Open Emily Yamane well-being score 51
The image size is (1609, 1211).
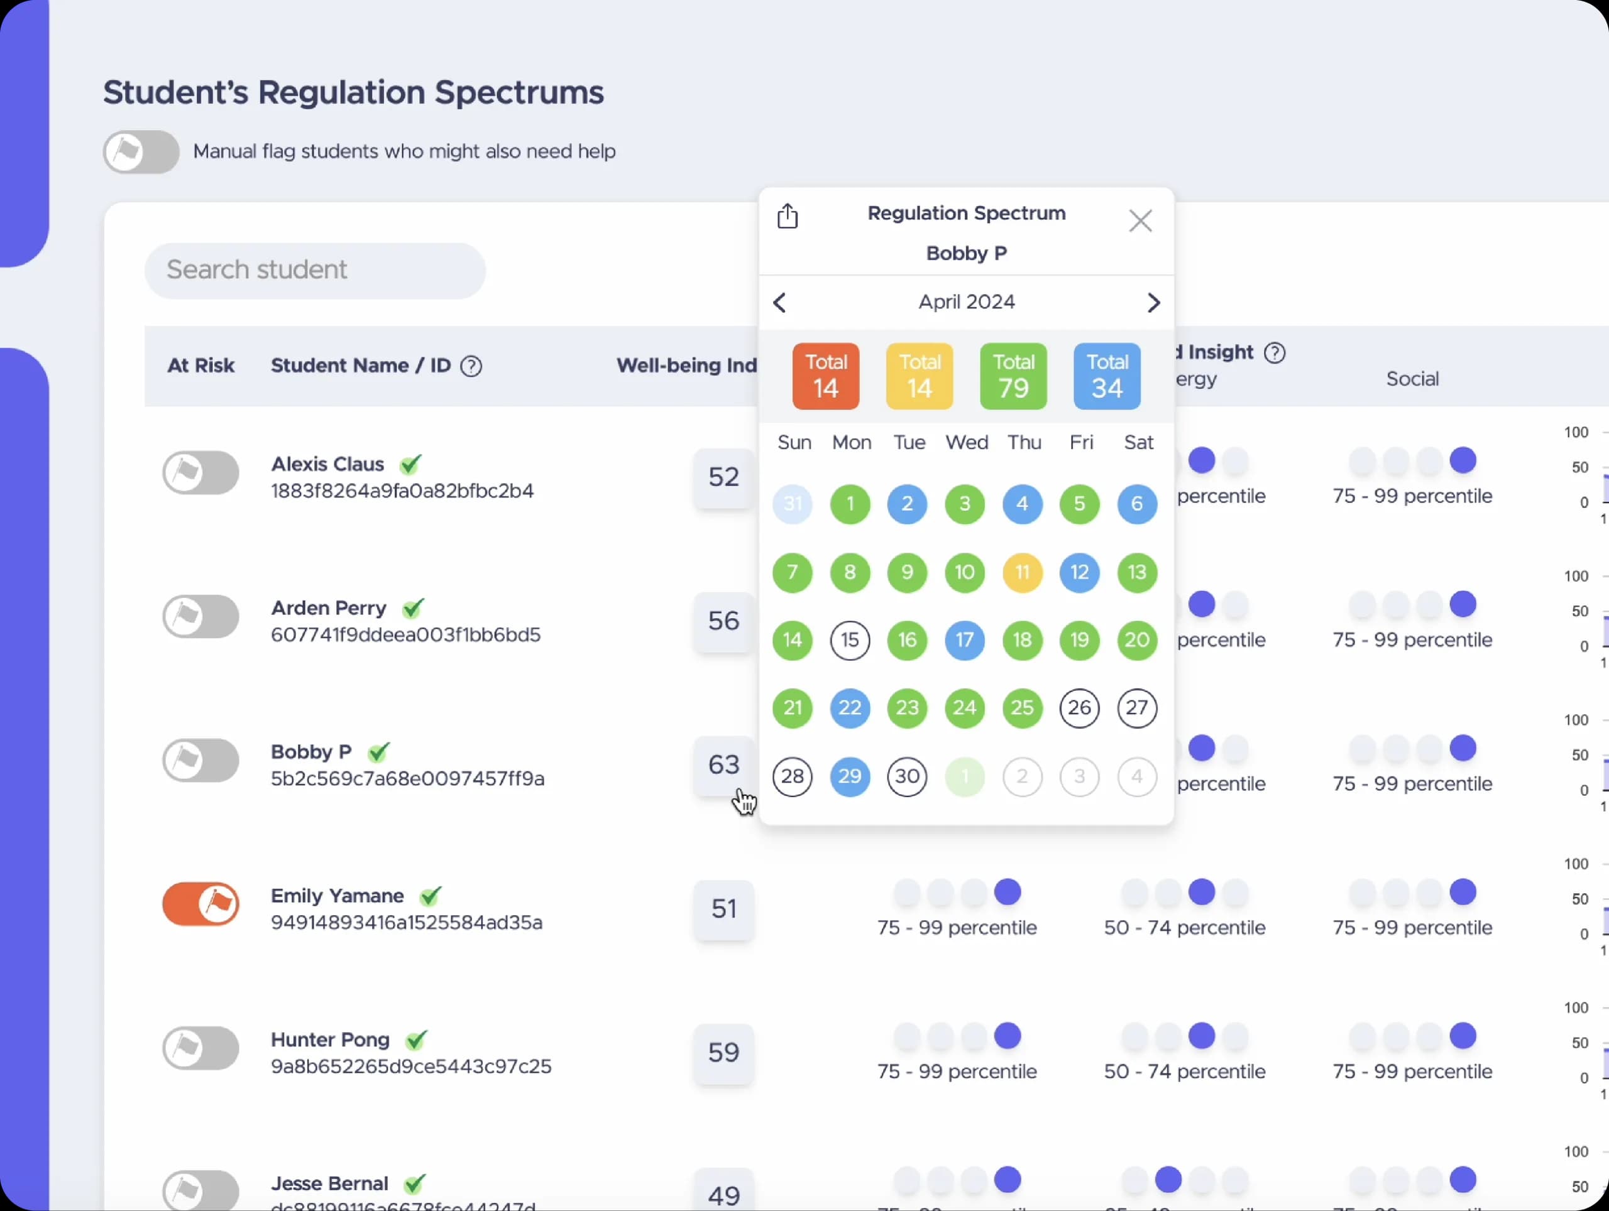pyautogui.click(x=724, y=910)
